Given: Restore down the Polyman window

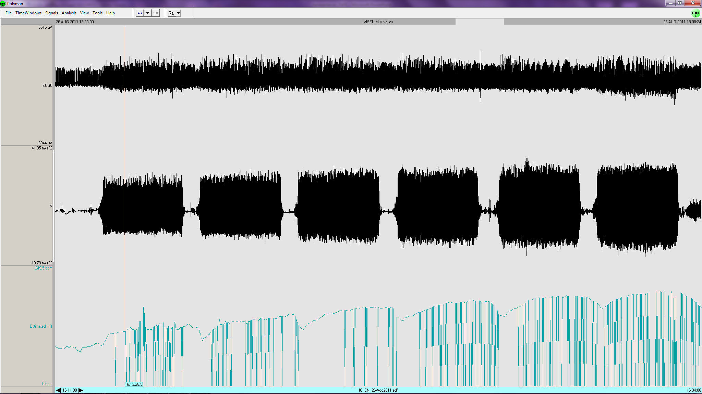Looking at the screenshot, I should pyautogui.click(x=679, y=3).
